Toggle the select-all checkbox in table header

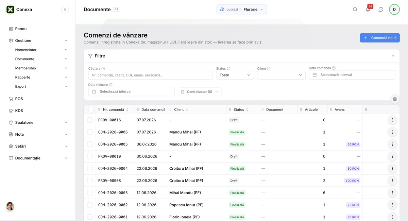pyautogui.click(x=91, y=109)
